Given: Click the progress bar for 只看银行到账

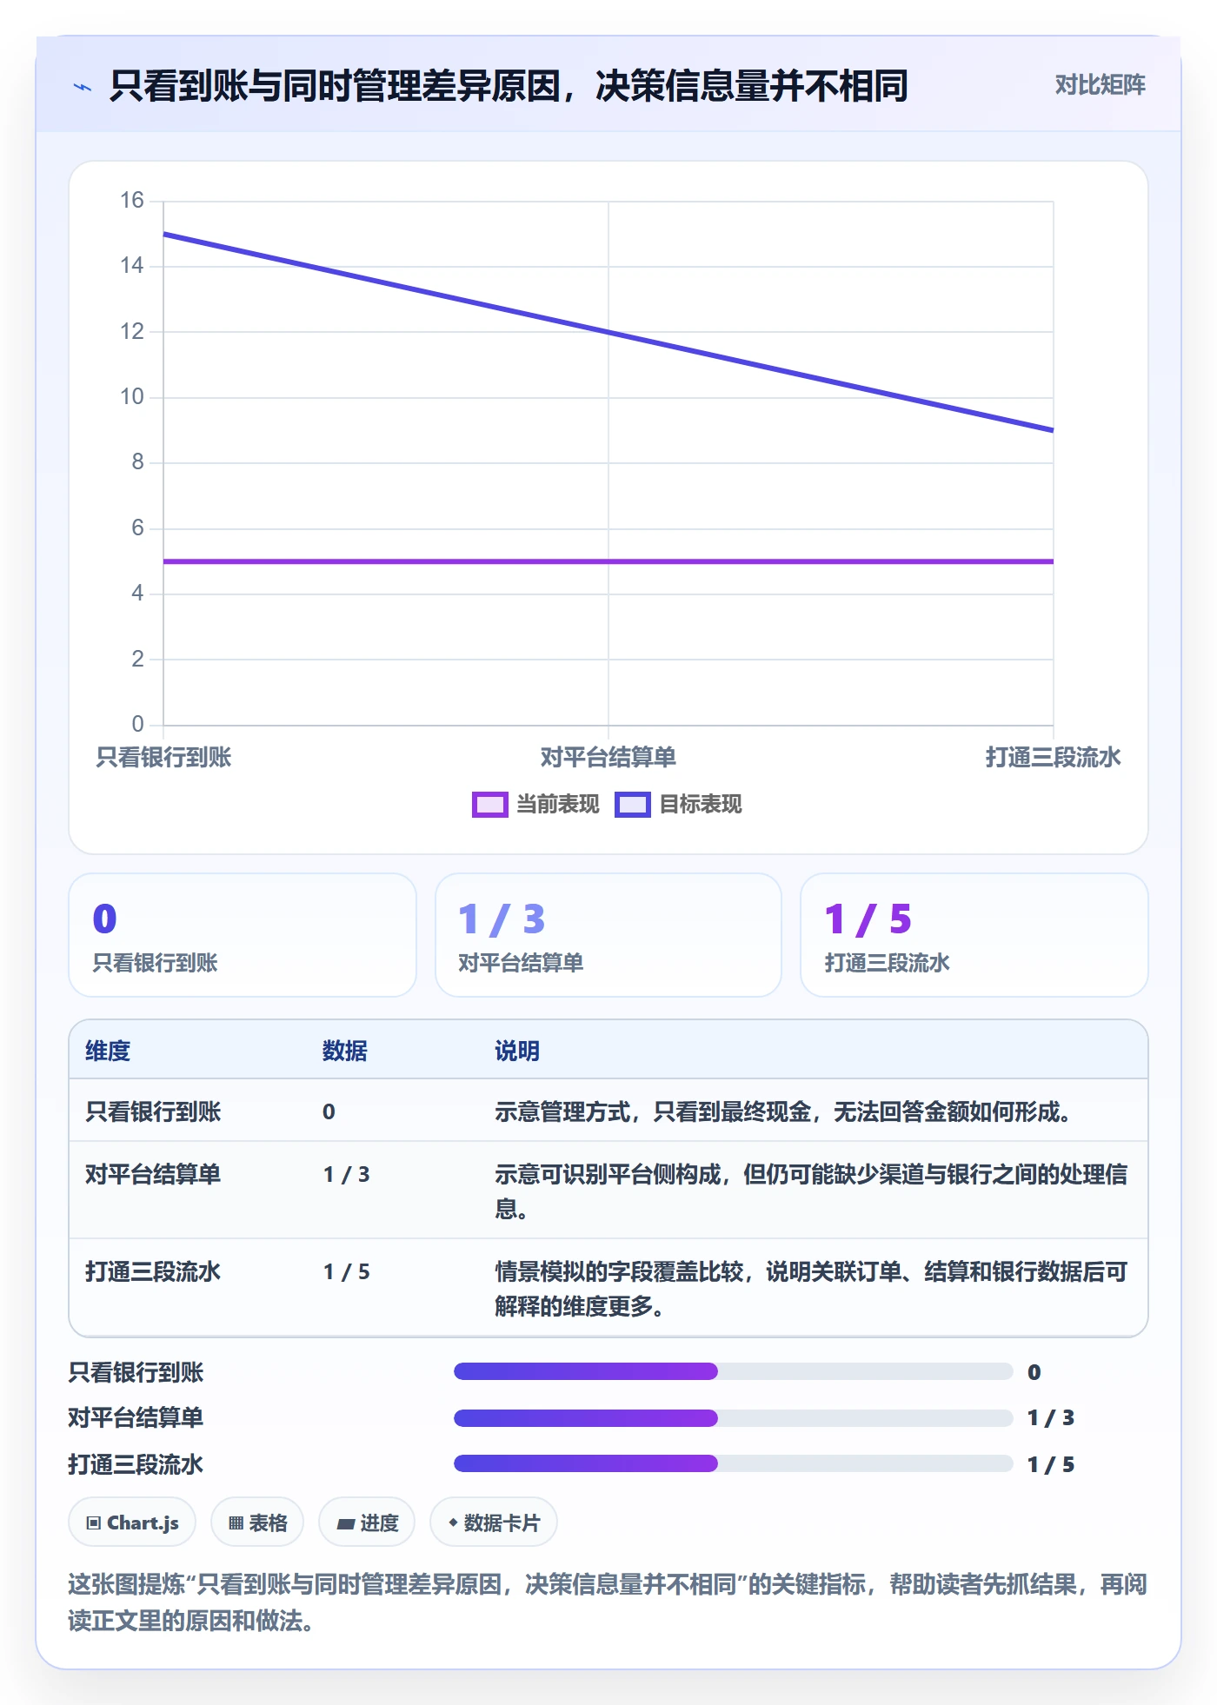Looking at the screenshot, I should coord(733,1372).
